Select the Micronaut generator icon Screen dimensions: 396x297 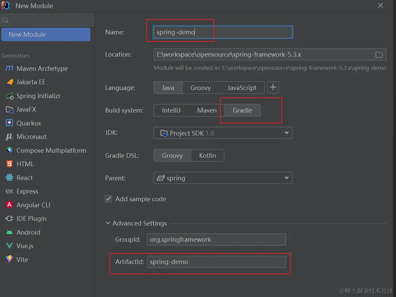(x=9, y=137)
